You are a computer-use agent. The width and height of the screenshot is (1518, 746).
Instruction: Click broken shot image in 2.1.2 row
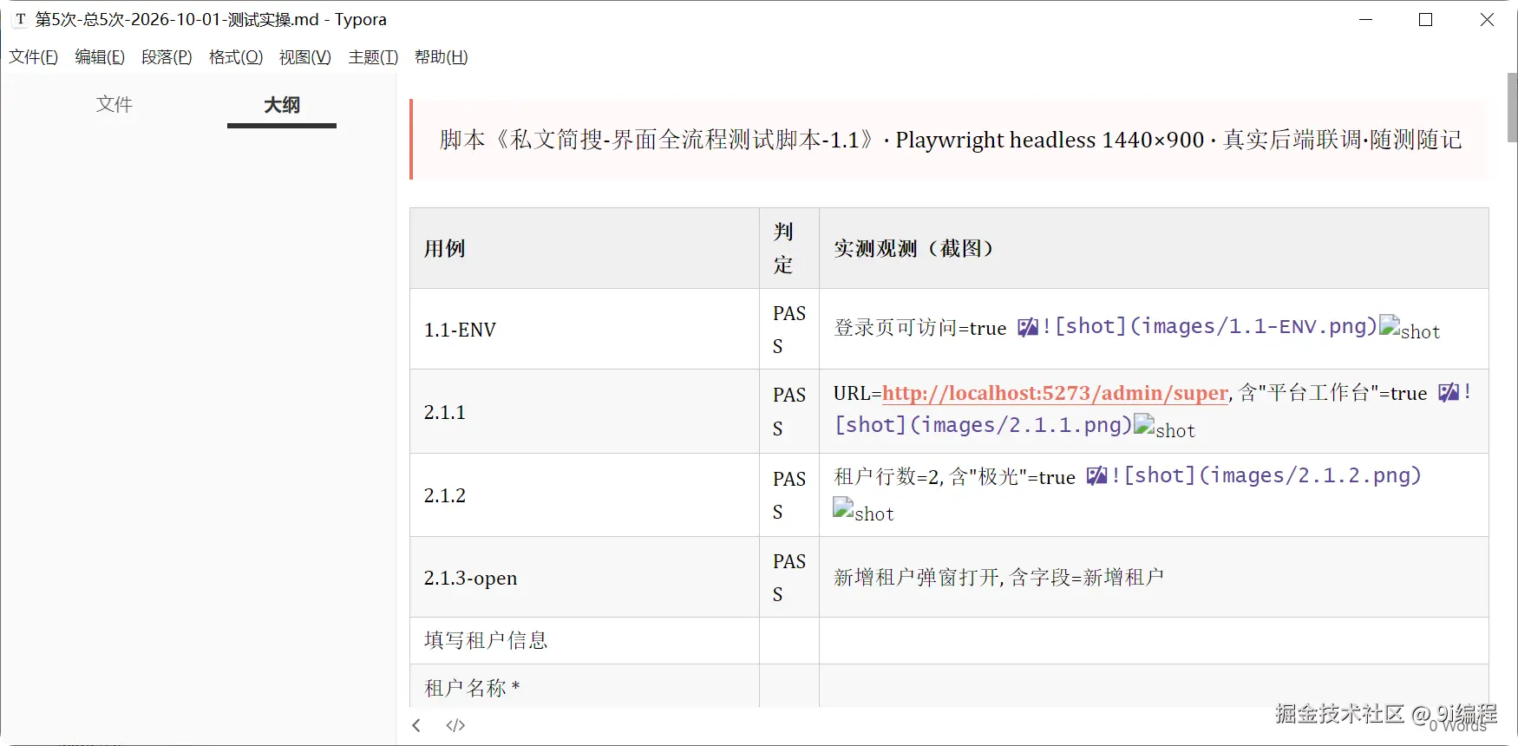863,511
